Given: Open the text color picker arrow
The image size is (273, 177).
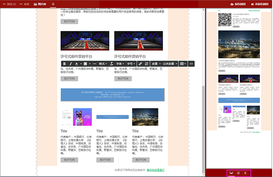Looking at the screenshot, I should click(81, 64).
